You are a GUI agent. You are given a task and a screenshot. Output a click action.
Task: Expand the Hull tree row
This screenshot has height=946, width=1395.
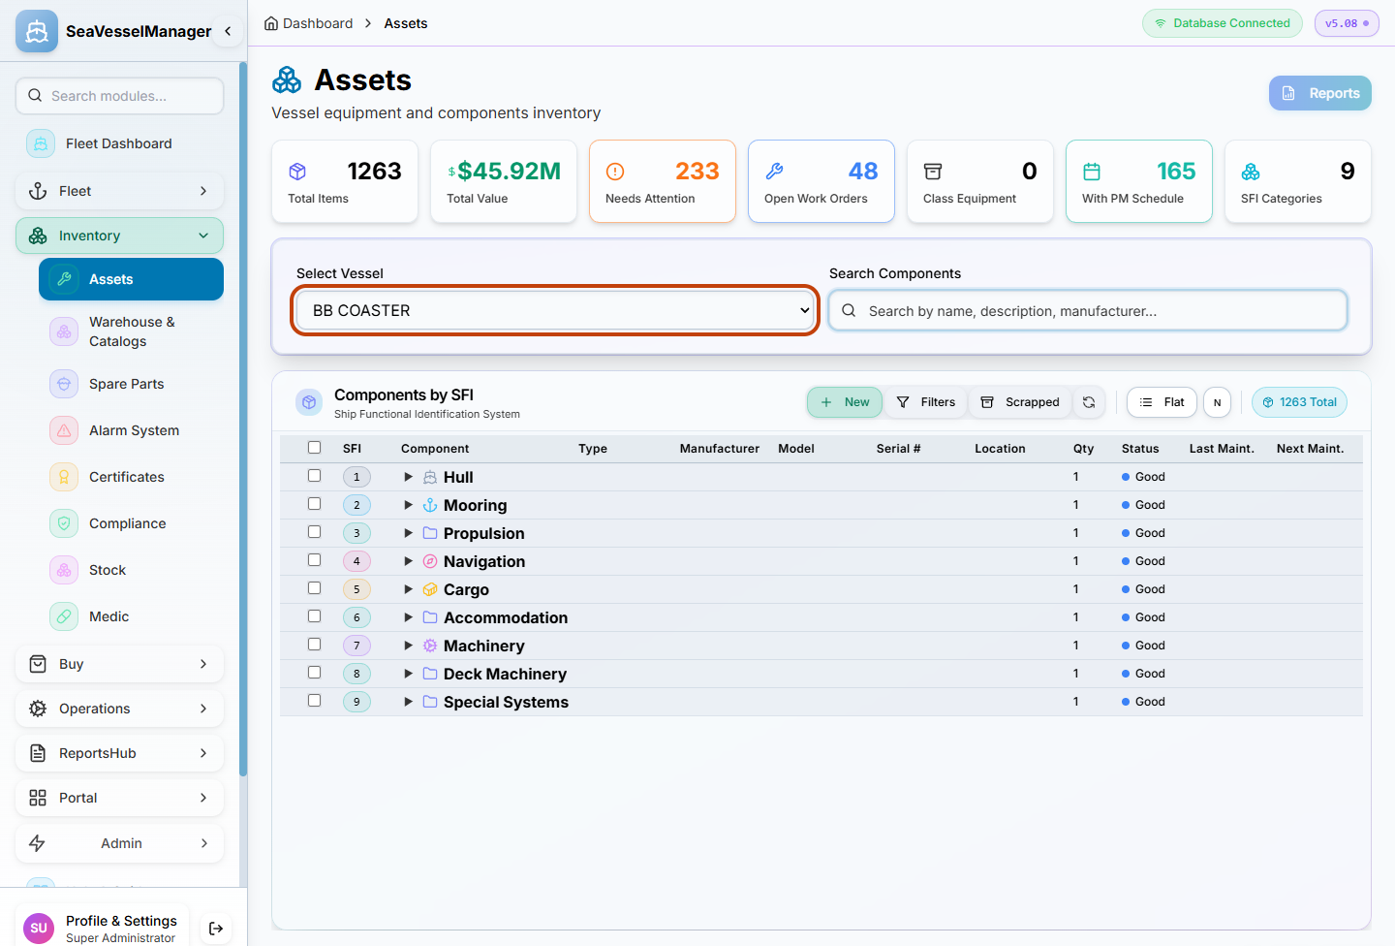409,477
